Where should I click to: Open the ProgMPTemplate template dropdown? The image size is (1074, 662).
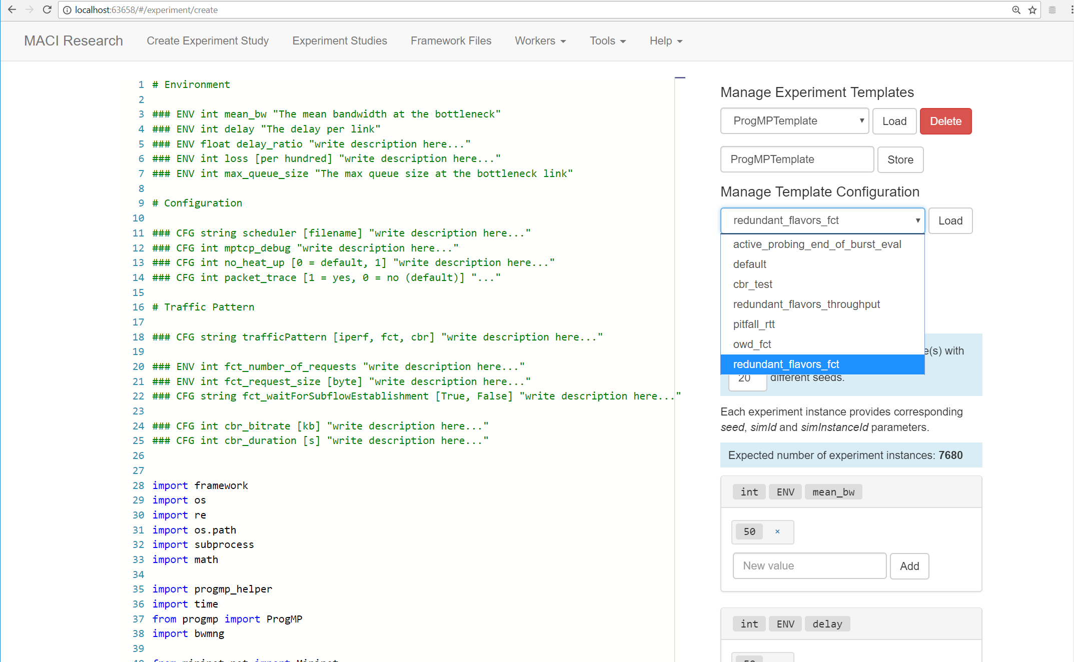(794, 121)
